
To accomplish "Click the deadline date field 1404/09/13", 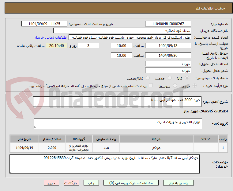I will 168,45.
